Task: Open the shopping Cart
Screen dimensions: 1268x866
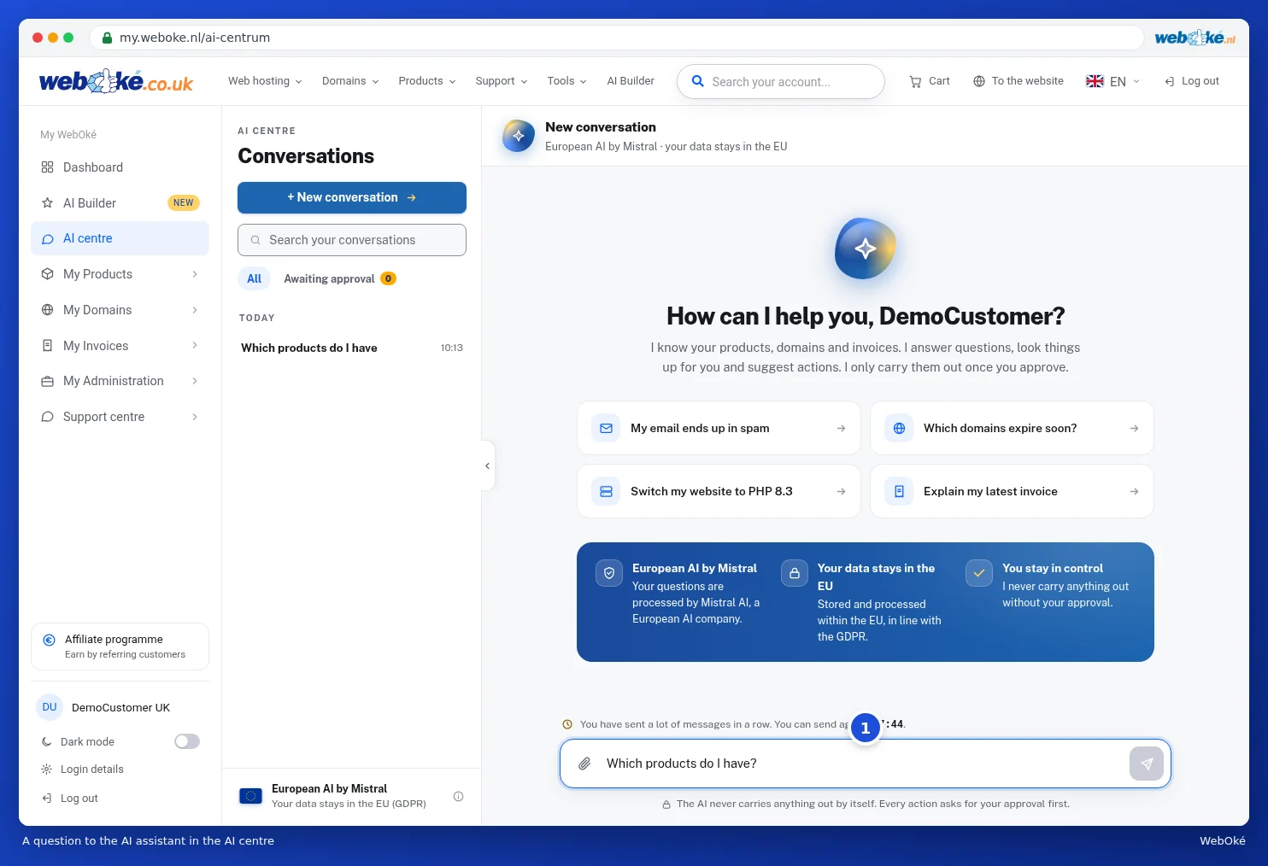Action: pos(930,81)
